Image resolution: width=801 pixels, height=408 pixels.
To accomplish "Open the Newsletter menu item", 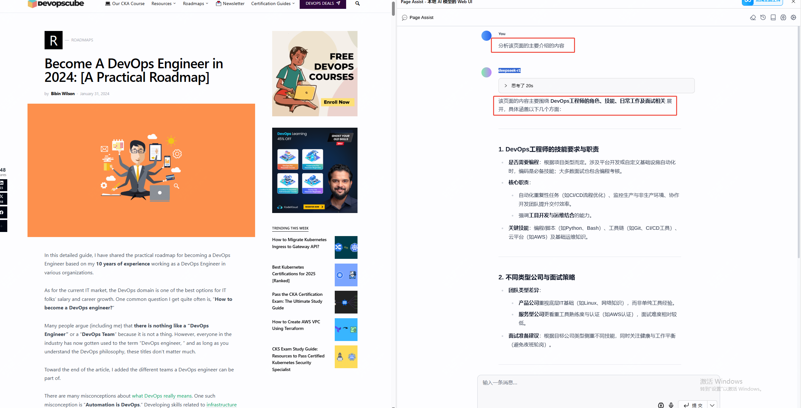I will pyautogui.click(x=230, y=3).
